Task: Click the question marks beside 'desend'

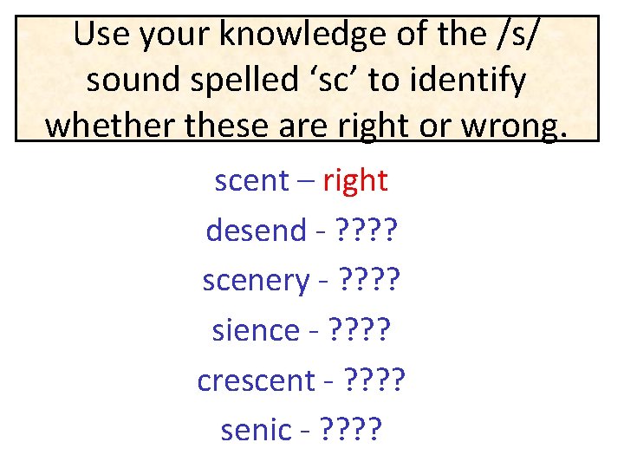Action: 367,229
